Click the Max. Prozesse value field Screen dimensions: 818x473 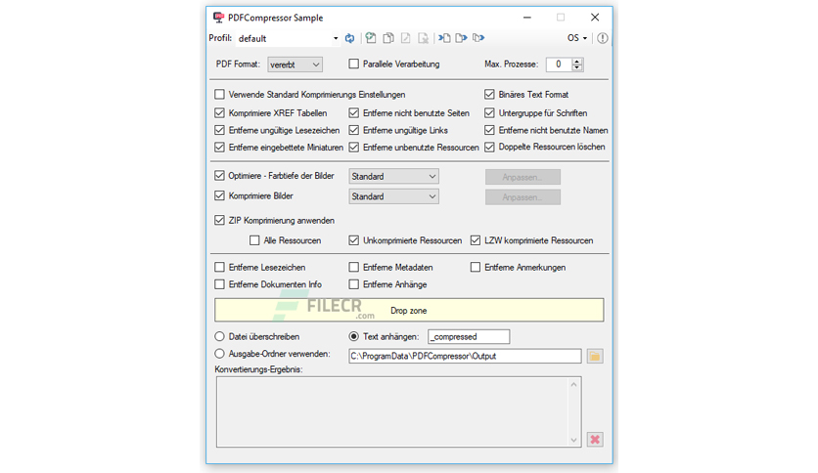click(559, 64)
